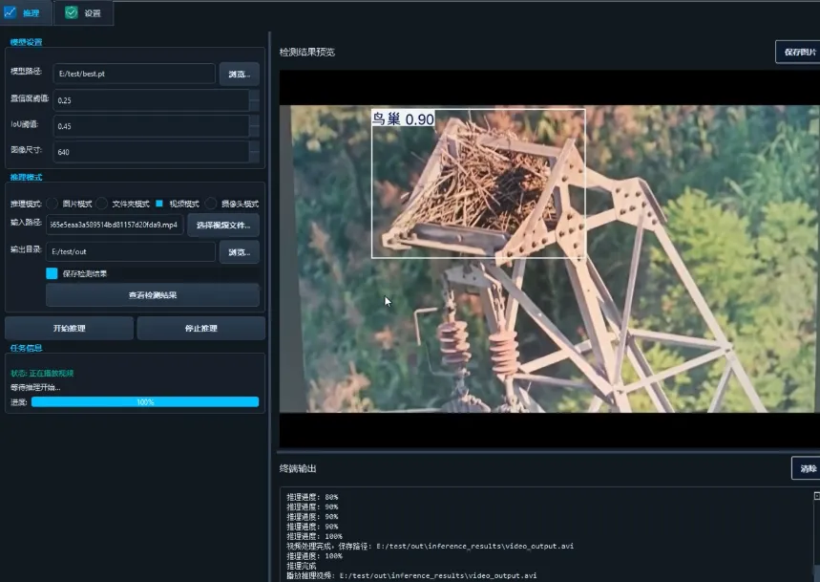Decrease the 图像尺寸 value with down arrow
The height and width of the screenshot is (582, 820).
pyautogui.click(x=254, y=157)
